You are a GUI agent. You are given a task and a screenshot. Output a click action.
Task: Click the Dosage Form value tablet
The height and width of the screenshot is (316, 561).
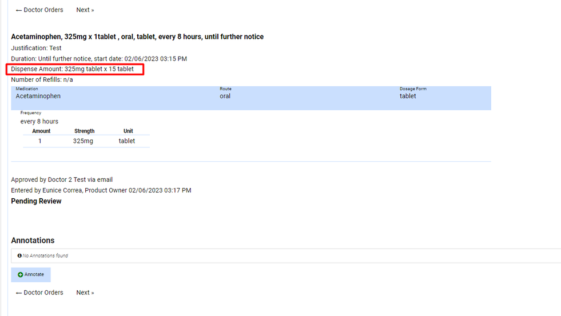pyautogui.click(x=408, y=96)
